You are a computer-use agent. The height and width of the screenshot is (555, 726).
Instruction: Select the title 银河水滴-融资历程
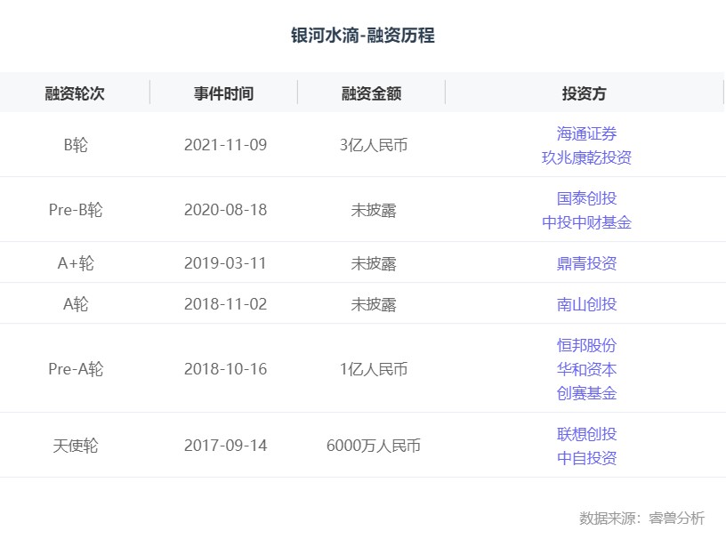[363, 36]
